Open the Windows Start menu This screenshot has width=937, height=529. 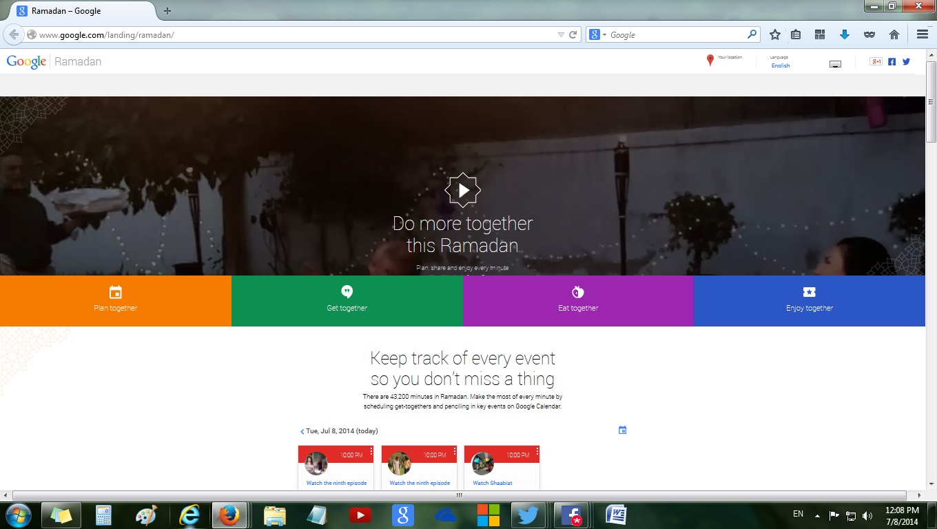[18, 515]
